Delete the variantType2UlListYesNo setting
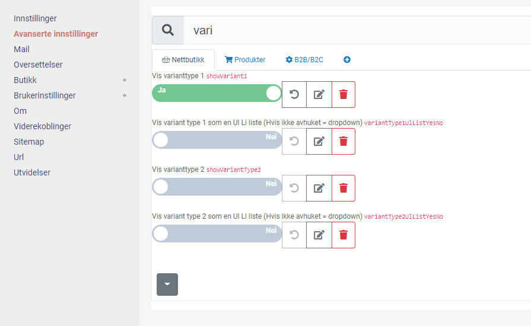Viewport: 531px width, 326px height. click(x=344, y=235)
